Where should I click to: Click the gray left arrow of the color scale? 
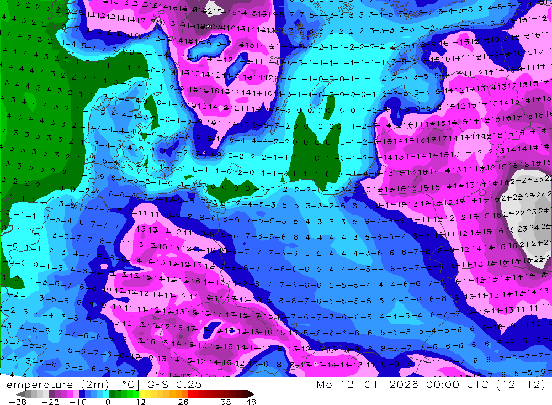(x=20, y=394)
